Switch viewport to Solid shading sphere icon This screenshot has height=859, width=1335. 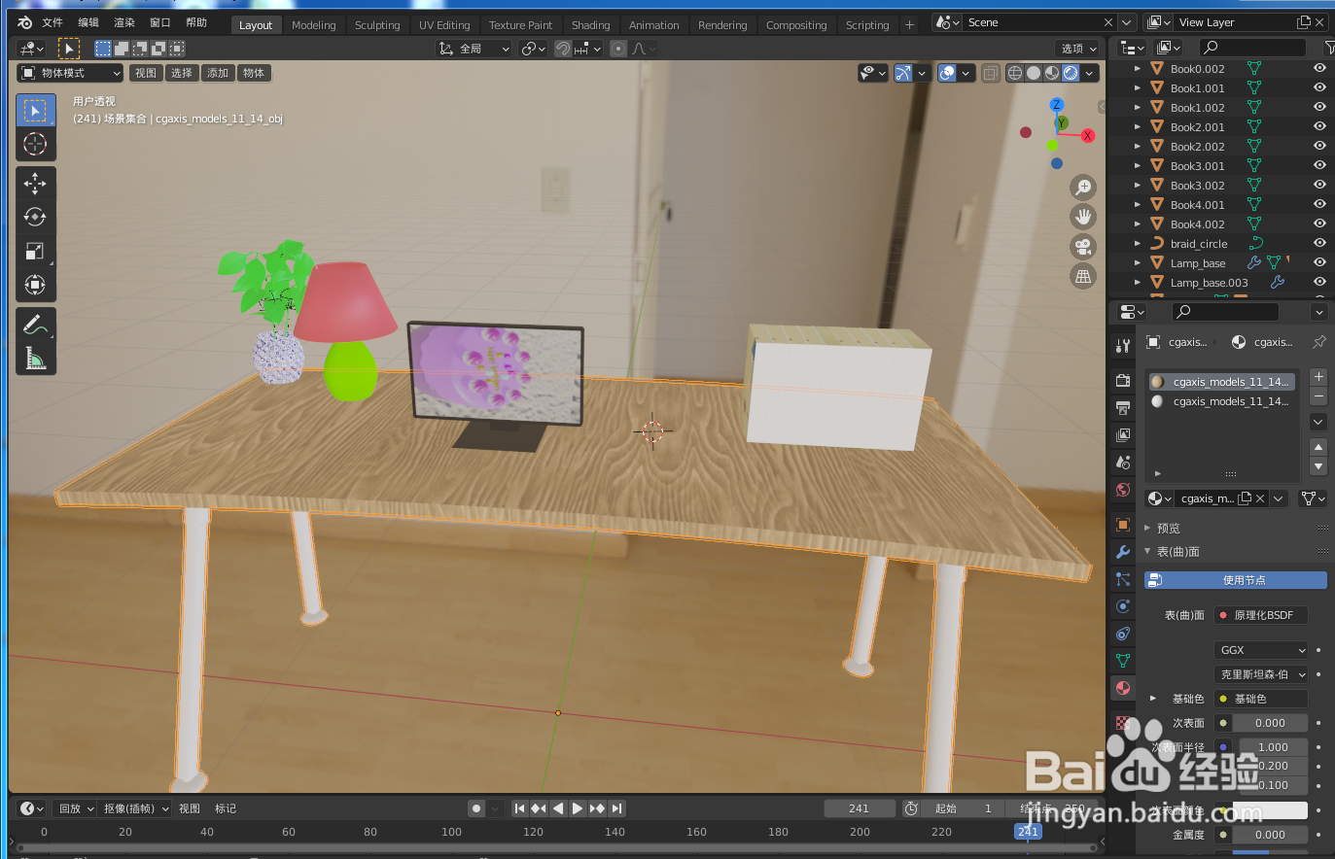pyautogui.click(x=1032, y=73)
